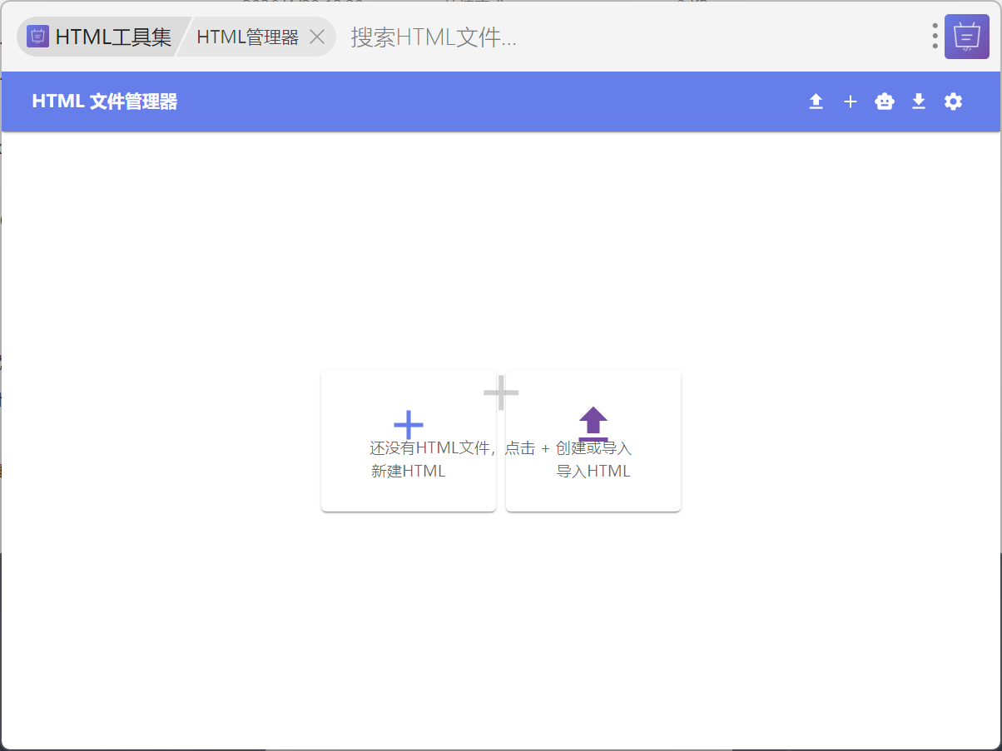Click the purple plugin logo at top right
The image size is (1002, 751).
967,37
